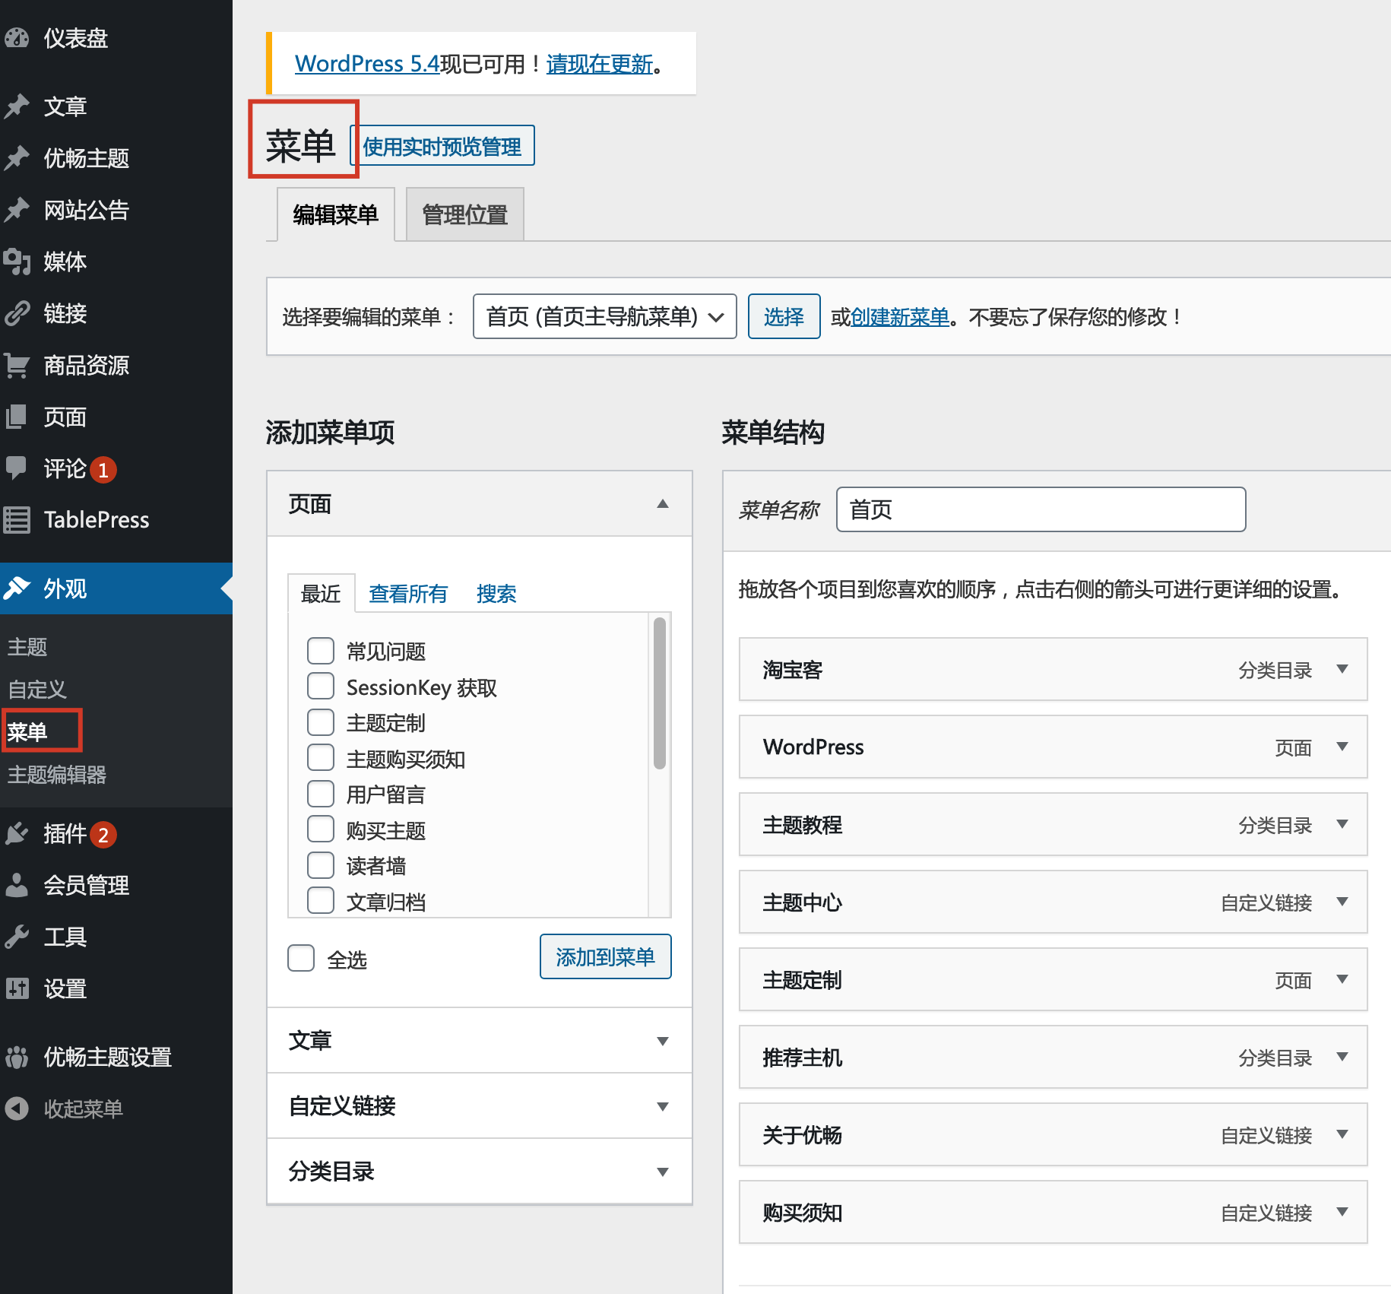Open the shopping cart products icon
1391x1294 pixels.
[17, 366]
